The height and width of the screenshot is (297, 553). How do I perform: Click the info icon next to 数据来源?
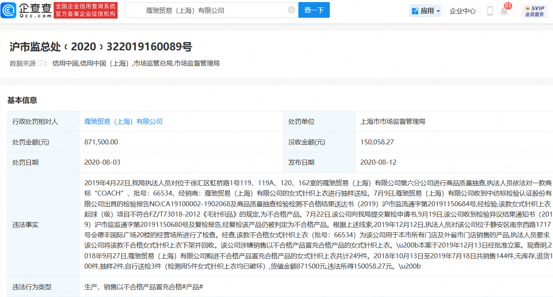pos(41,64)
